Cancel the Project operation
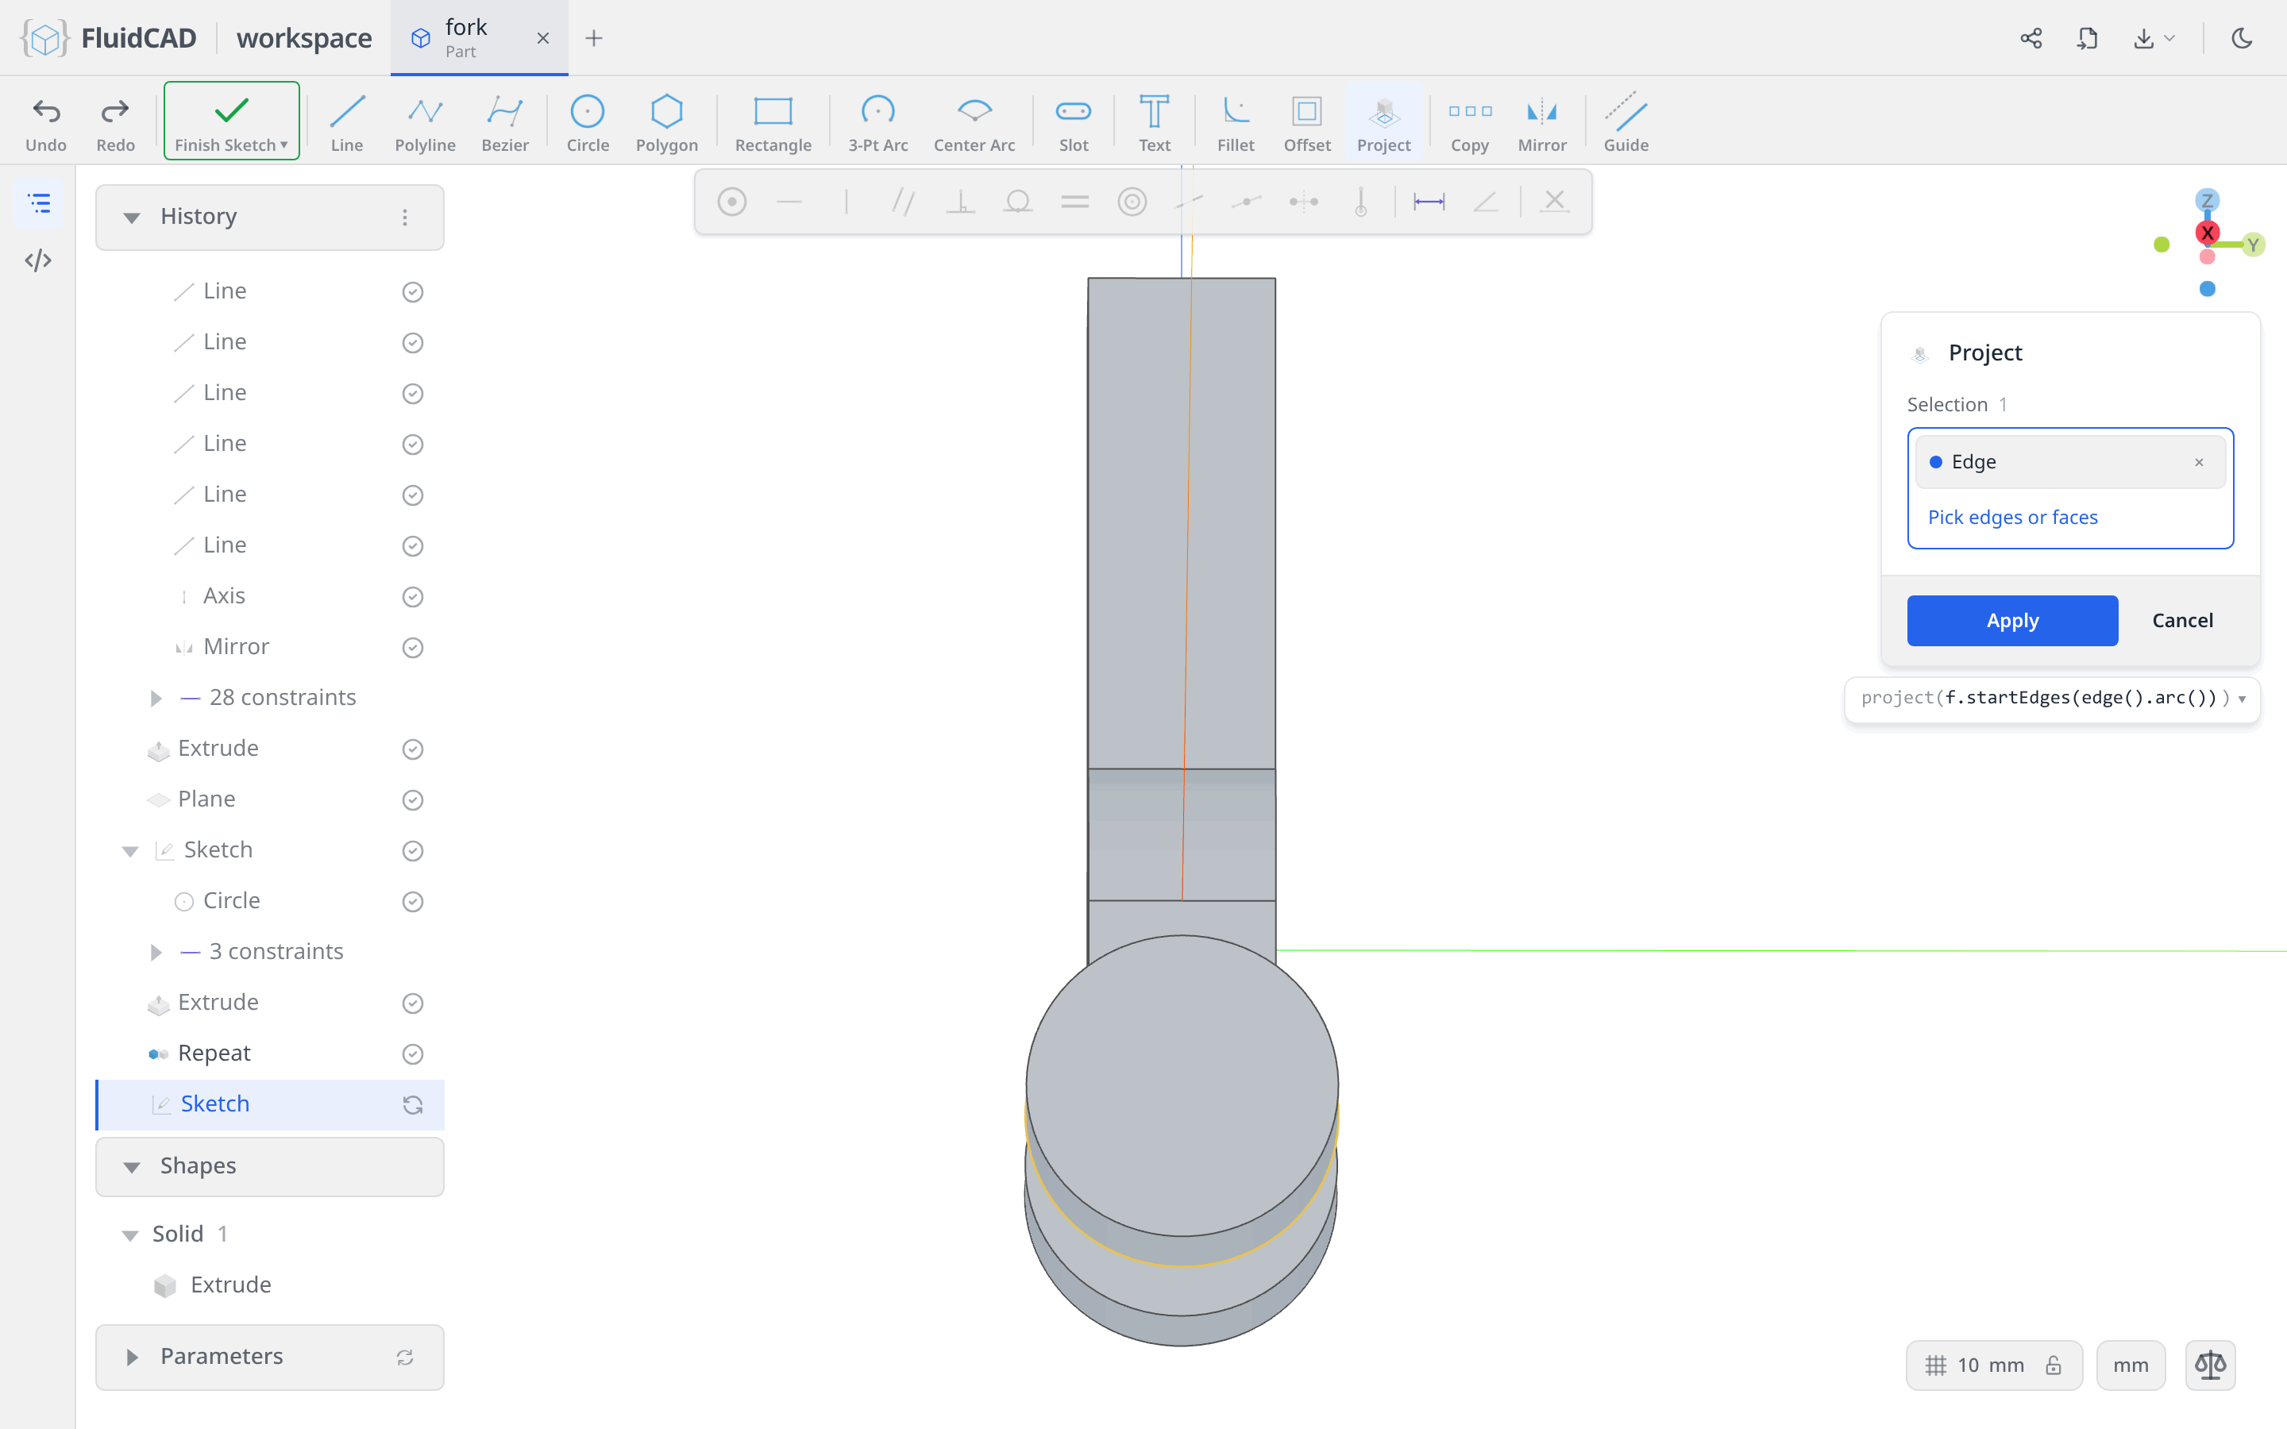2287x1429 pixels. [x=2182, y=620]
